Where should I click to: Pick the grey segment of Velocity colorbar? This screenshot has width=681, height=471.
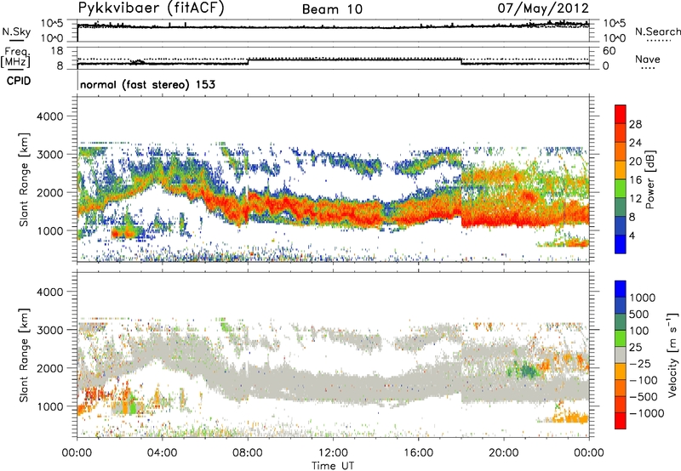coord(621,355)
